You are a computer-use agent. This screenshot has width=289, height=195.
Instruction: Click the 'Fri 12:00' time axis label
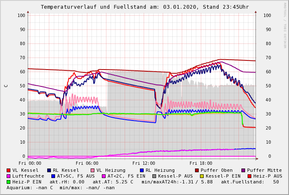tap(144, 163)
